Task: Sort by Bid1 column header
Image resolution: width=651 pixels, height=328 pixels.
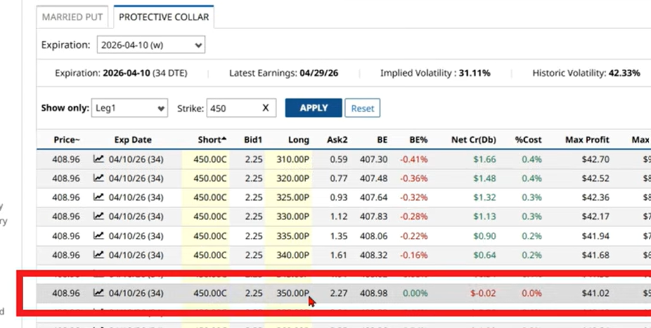Action: coord(253,140)
